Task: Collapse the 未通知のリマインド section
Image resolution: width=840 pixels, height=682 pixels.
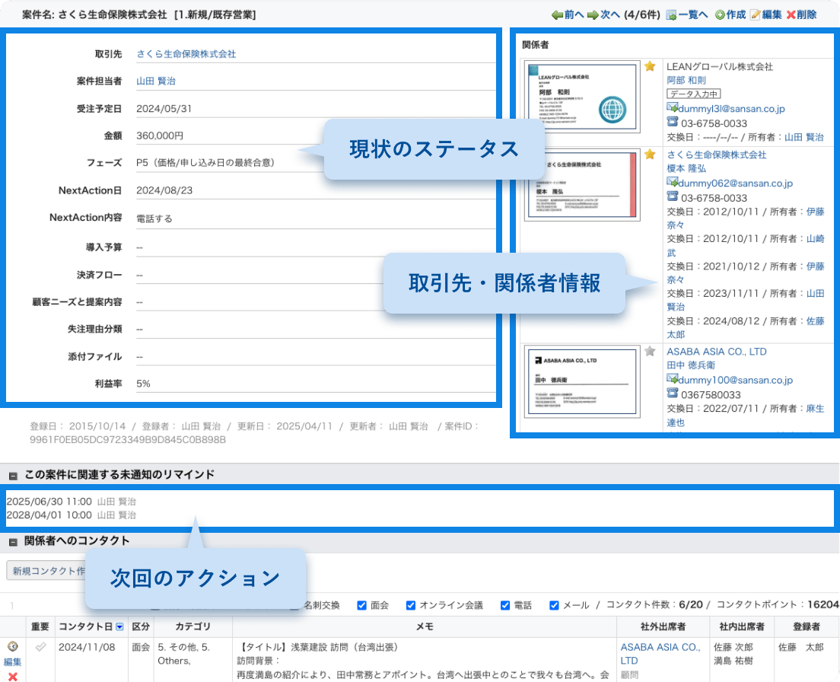Action: [x=14, y=476]
